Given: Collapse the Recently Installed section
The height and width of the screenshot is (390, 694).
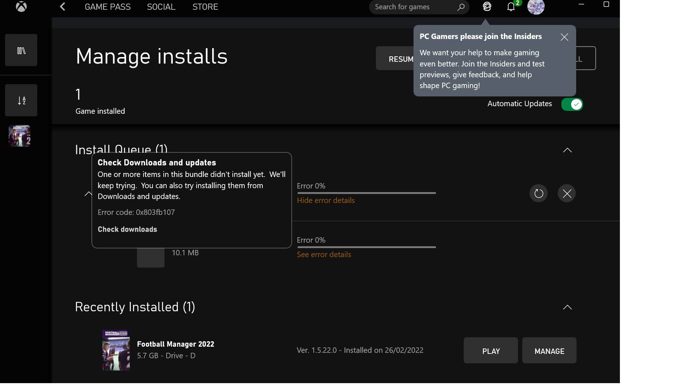Looking at the screenshot, I should tap(567, 307).
